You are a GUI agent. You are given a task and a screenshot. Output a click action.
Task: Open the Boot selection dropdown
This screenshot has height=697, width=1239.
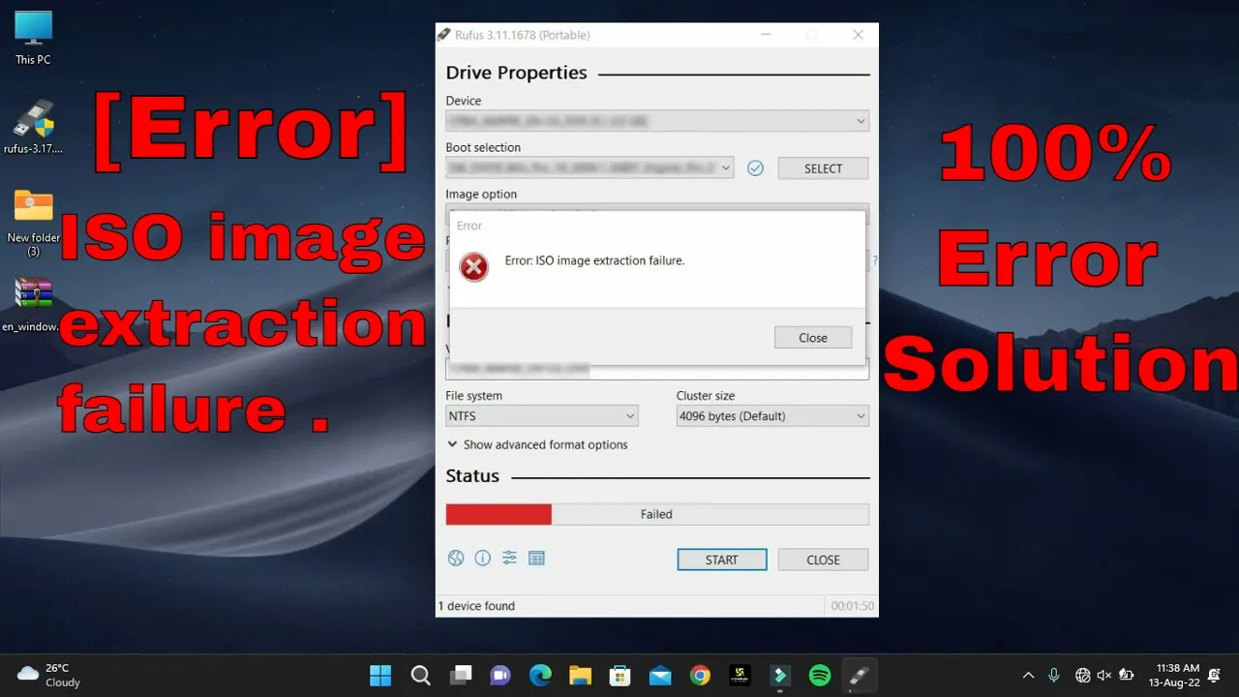pos(589,167)
